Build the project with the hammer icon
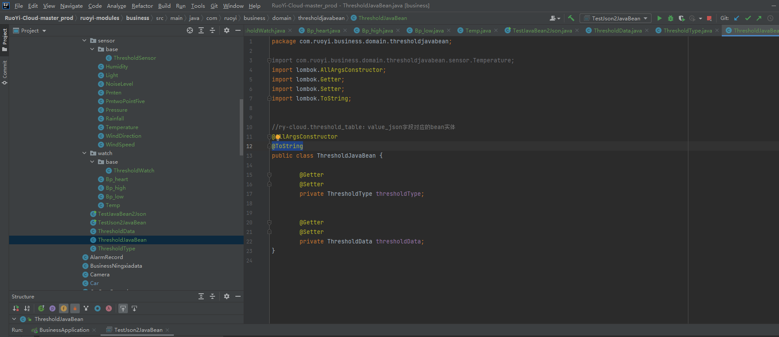This screenshot has height=337, width=779. pos(571,18)
